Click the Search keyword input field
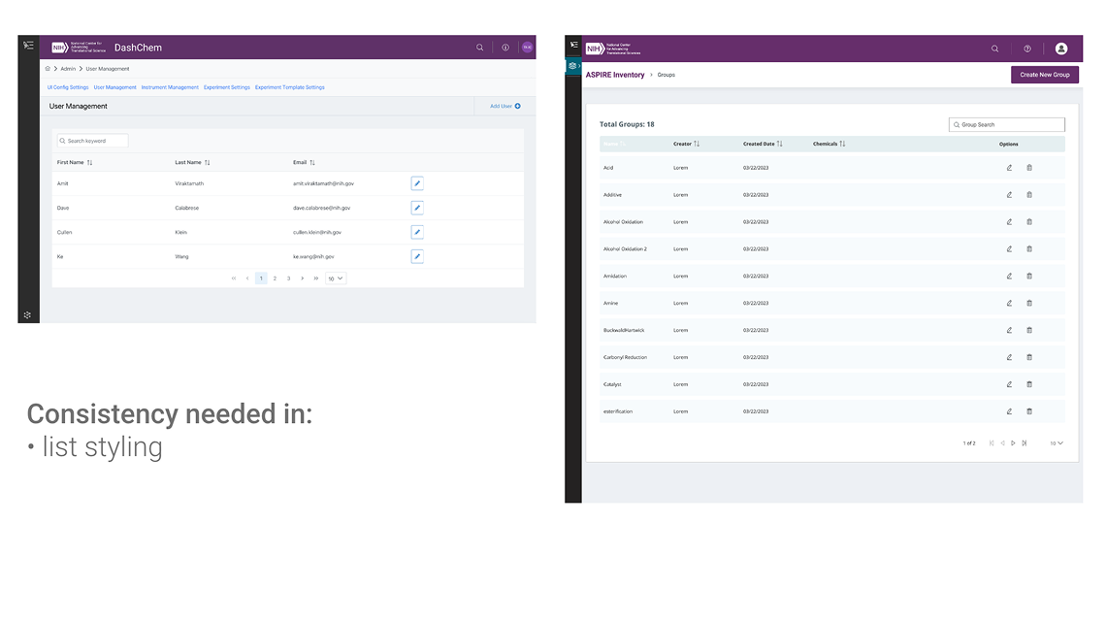Viewport: 1106px width, 622px height. coord(92,140)
